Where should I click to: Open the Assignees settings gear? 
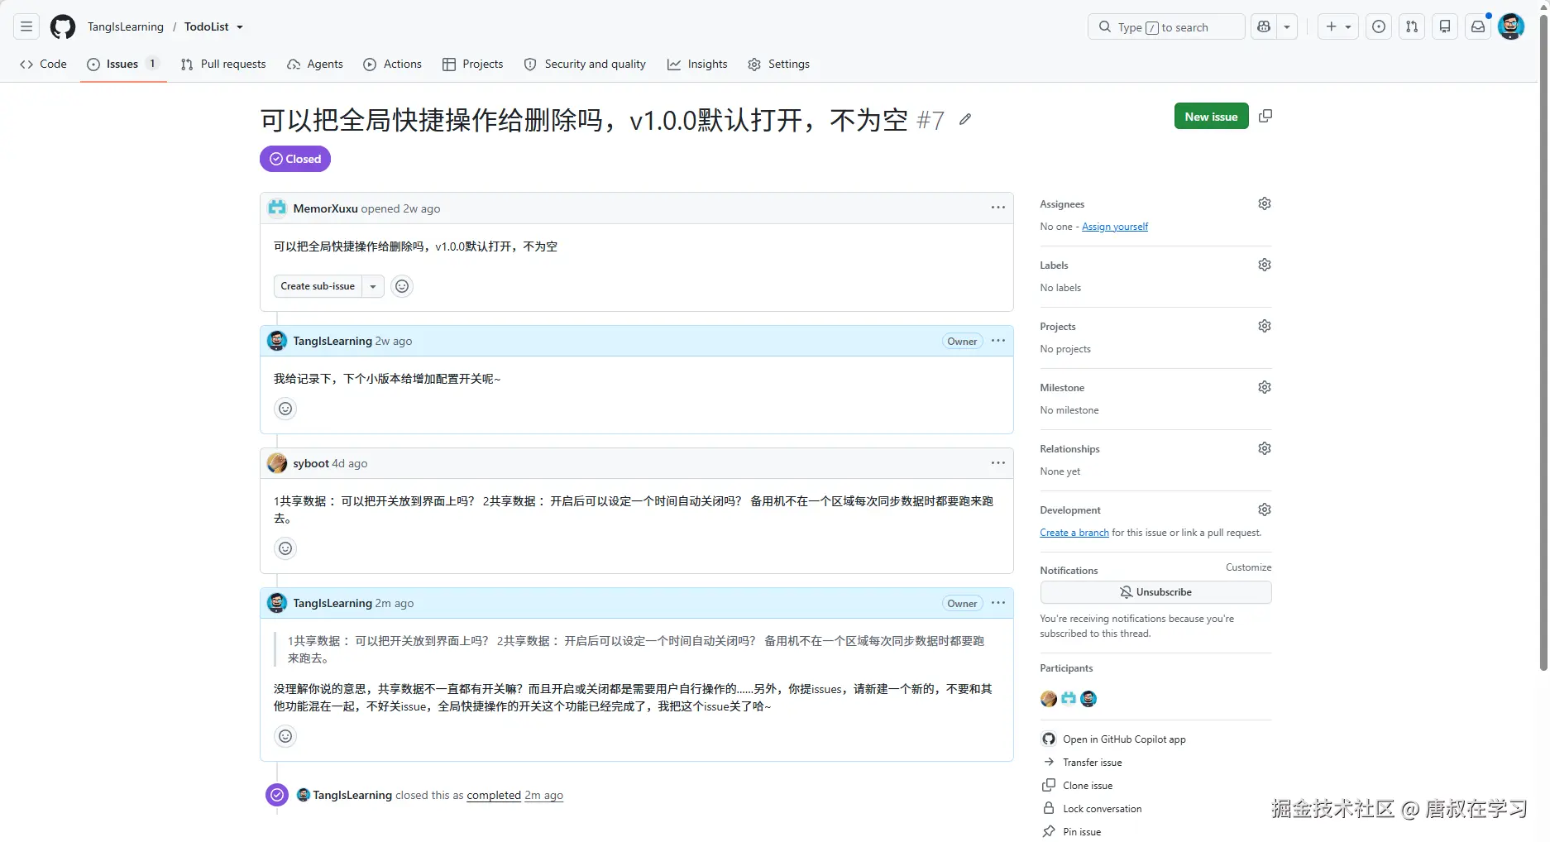[1265, 203]
